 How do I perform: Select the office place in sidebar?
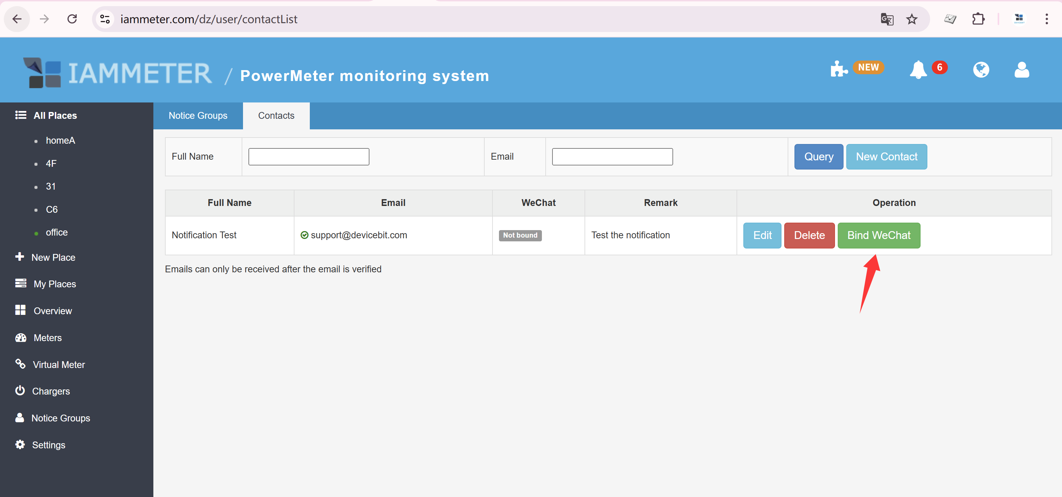pyautogui.click(x=57, y=232)
